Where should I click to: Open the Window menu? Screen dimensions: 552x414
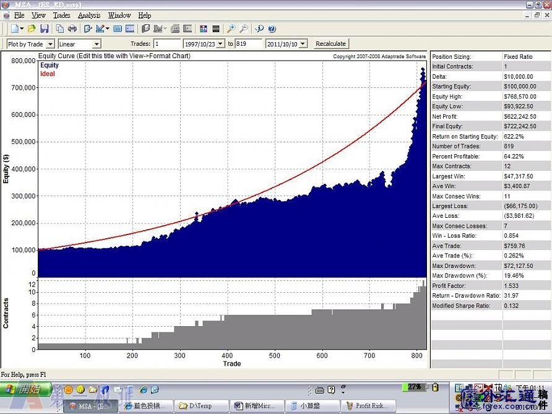[119, 15]
